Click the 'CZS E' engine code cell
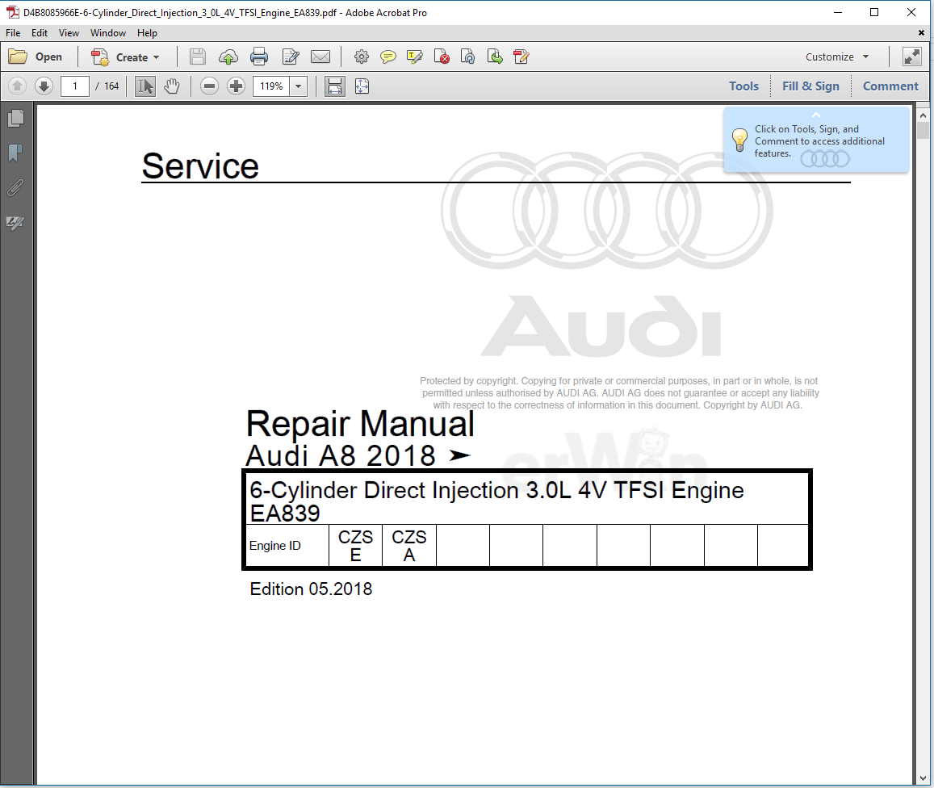This screenshot has height=788, width=934. 356,546
